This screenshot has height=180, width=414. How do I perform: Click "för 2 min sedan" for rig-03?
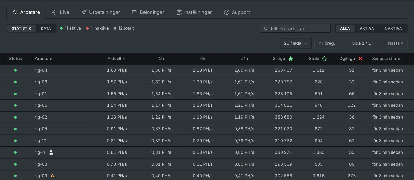388,164
